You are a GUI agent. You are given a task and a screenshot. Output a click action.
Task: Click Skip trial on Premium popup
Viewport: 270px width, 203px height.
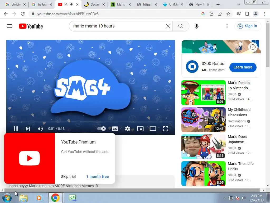68,177
